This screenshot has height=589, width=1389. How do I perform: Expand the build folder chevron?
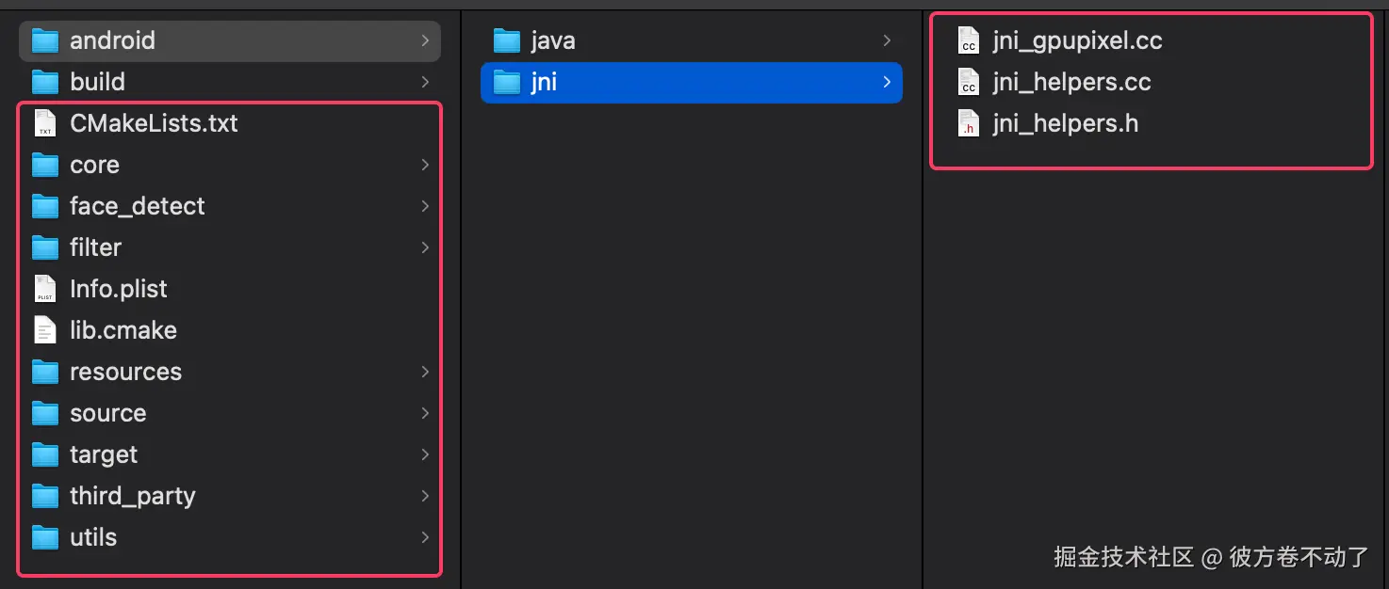[425, 82]
